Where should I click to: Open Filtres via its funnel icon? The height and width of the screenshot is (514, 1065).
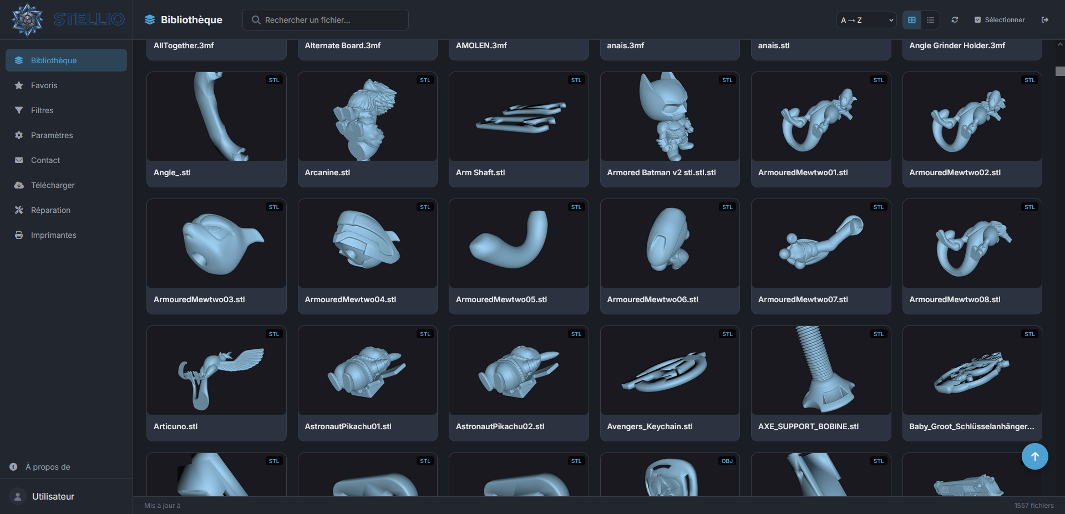click(x=19, y=110)
